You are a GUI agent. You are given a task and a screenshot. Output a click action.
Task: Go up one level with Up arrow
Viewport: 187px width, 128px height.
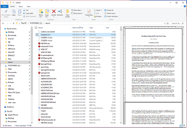point(13,23)
